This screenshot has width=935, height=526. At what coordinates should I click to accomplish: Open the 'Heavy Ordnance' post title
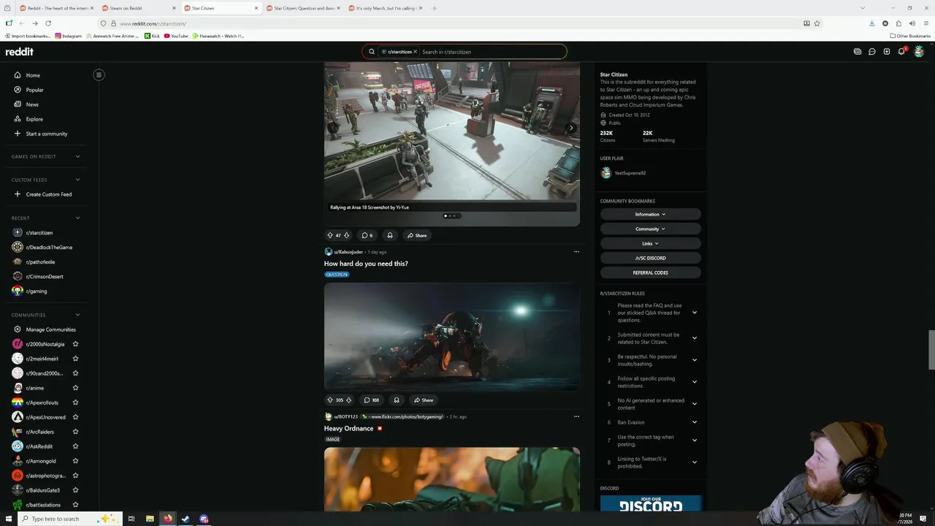click(348, 428)
